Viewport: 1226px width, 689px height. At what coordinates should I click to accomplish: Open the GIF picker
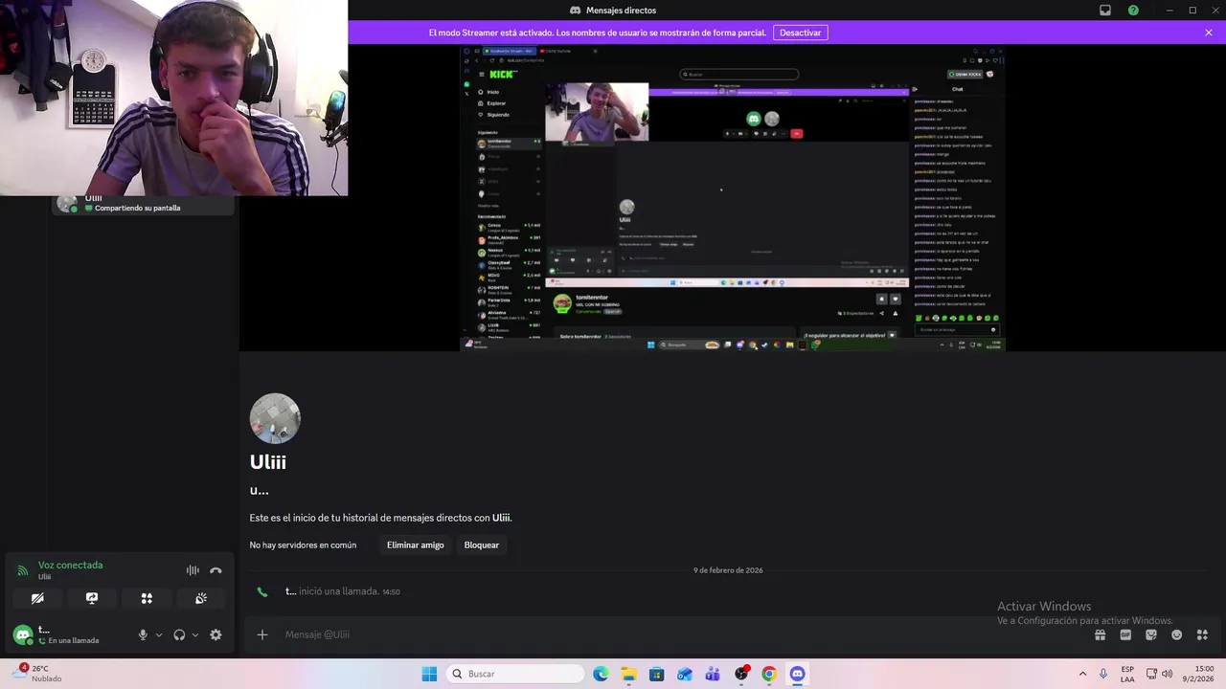coord(1125,634)
